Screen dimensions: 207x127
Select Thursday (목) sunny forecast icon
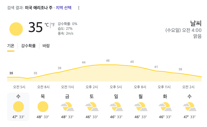(43, 107)
